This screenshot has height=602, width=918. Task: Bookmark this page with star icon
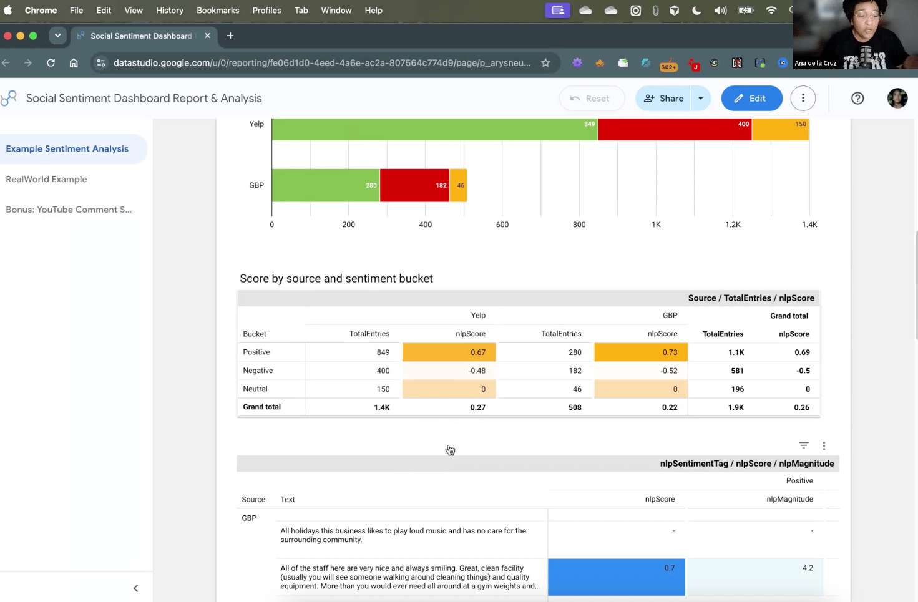[545, 62]
